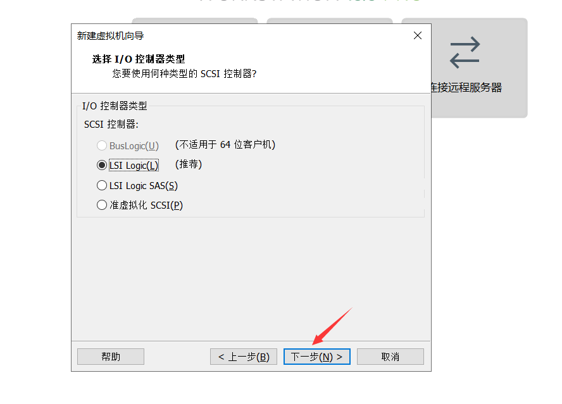Open help with the 帮助 button
Screen dimensions: 562x404
coord(111,357)
